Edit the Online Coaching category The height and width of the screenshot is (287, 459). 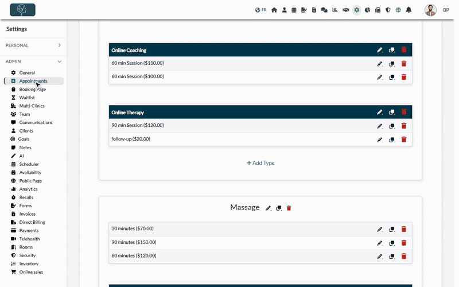[380, 50]
